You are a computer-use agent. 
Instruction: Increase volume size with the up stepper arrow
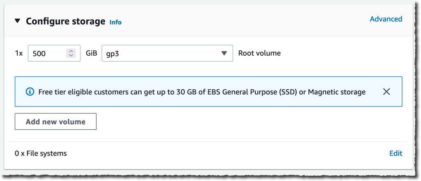click(71, 51)
